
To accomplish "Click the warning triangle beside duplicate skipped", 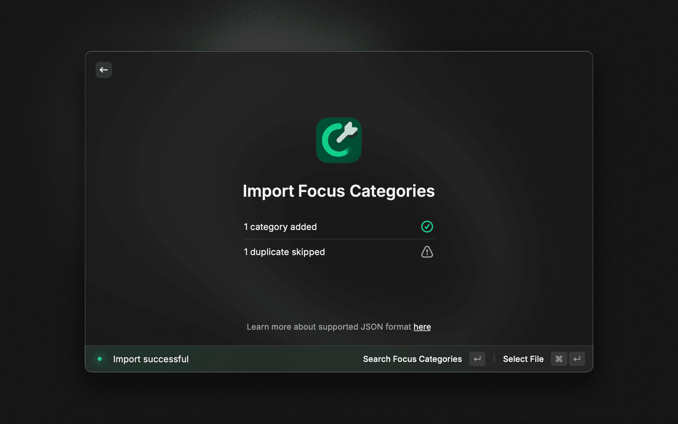I will pyautogui.click(x=427, y=252).
